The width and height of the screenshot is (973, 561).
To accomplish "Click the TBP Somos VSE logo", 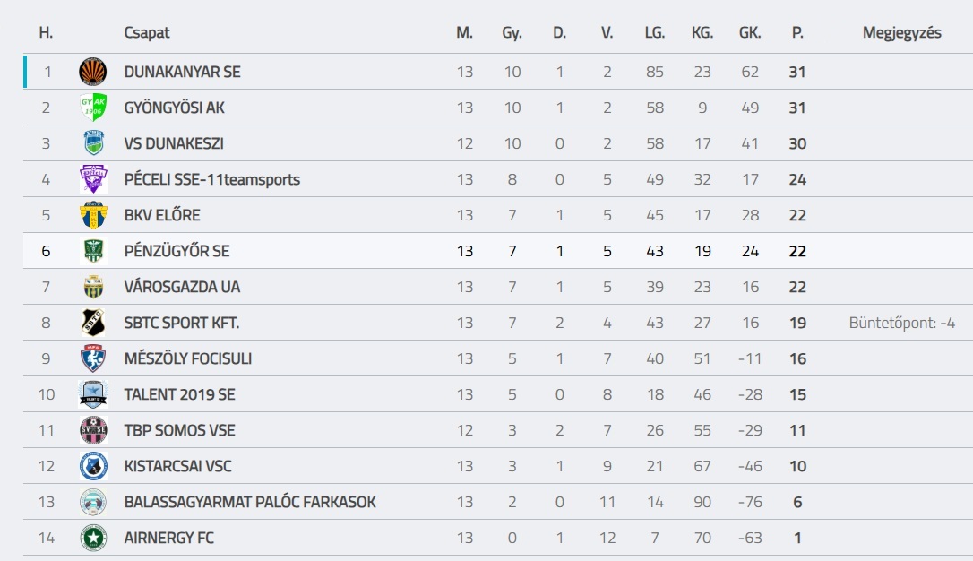I will point(93,430).
